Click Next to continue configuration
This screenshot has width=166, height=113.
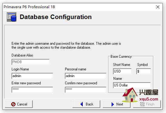click(x=117, y=104)
